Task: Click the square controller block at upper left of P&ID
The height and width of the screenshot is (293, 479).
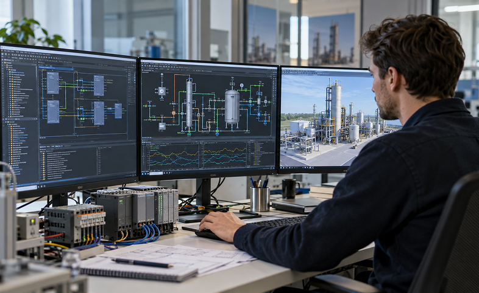Action: pyautogui.click(x=162, y=91)
